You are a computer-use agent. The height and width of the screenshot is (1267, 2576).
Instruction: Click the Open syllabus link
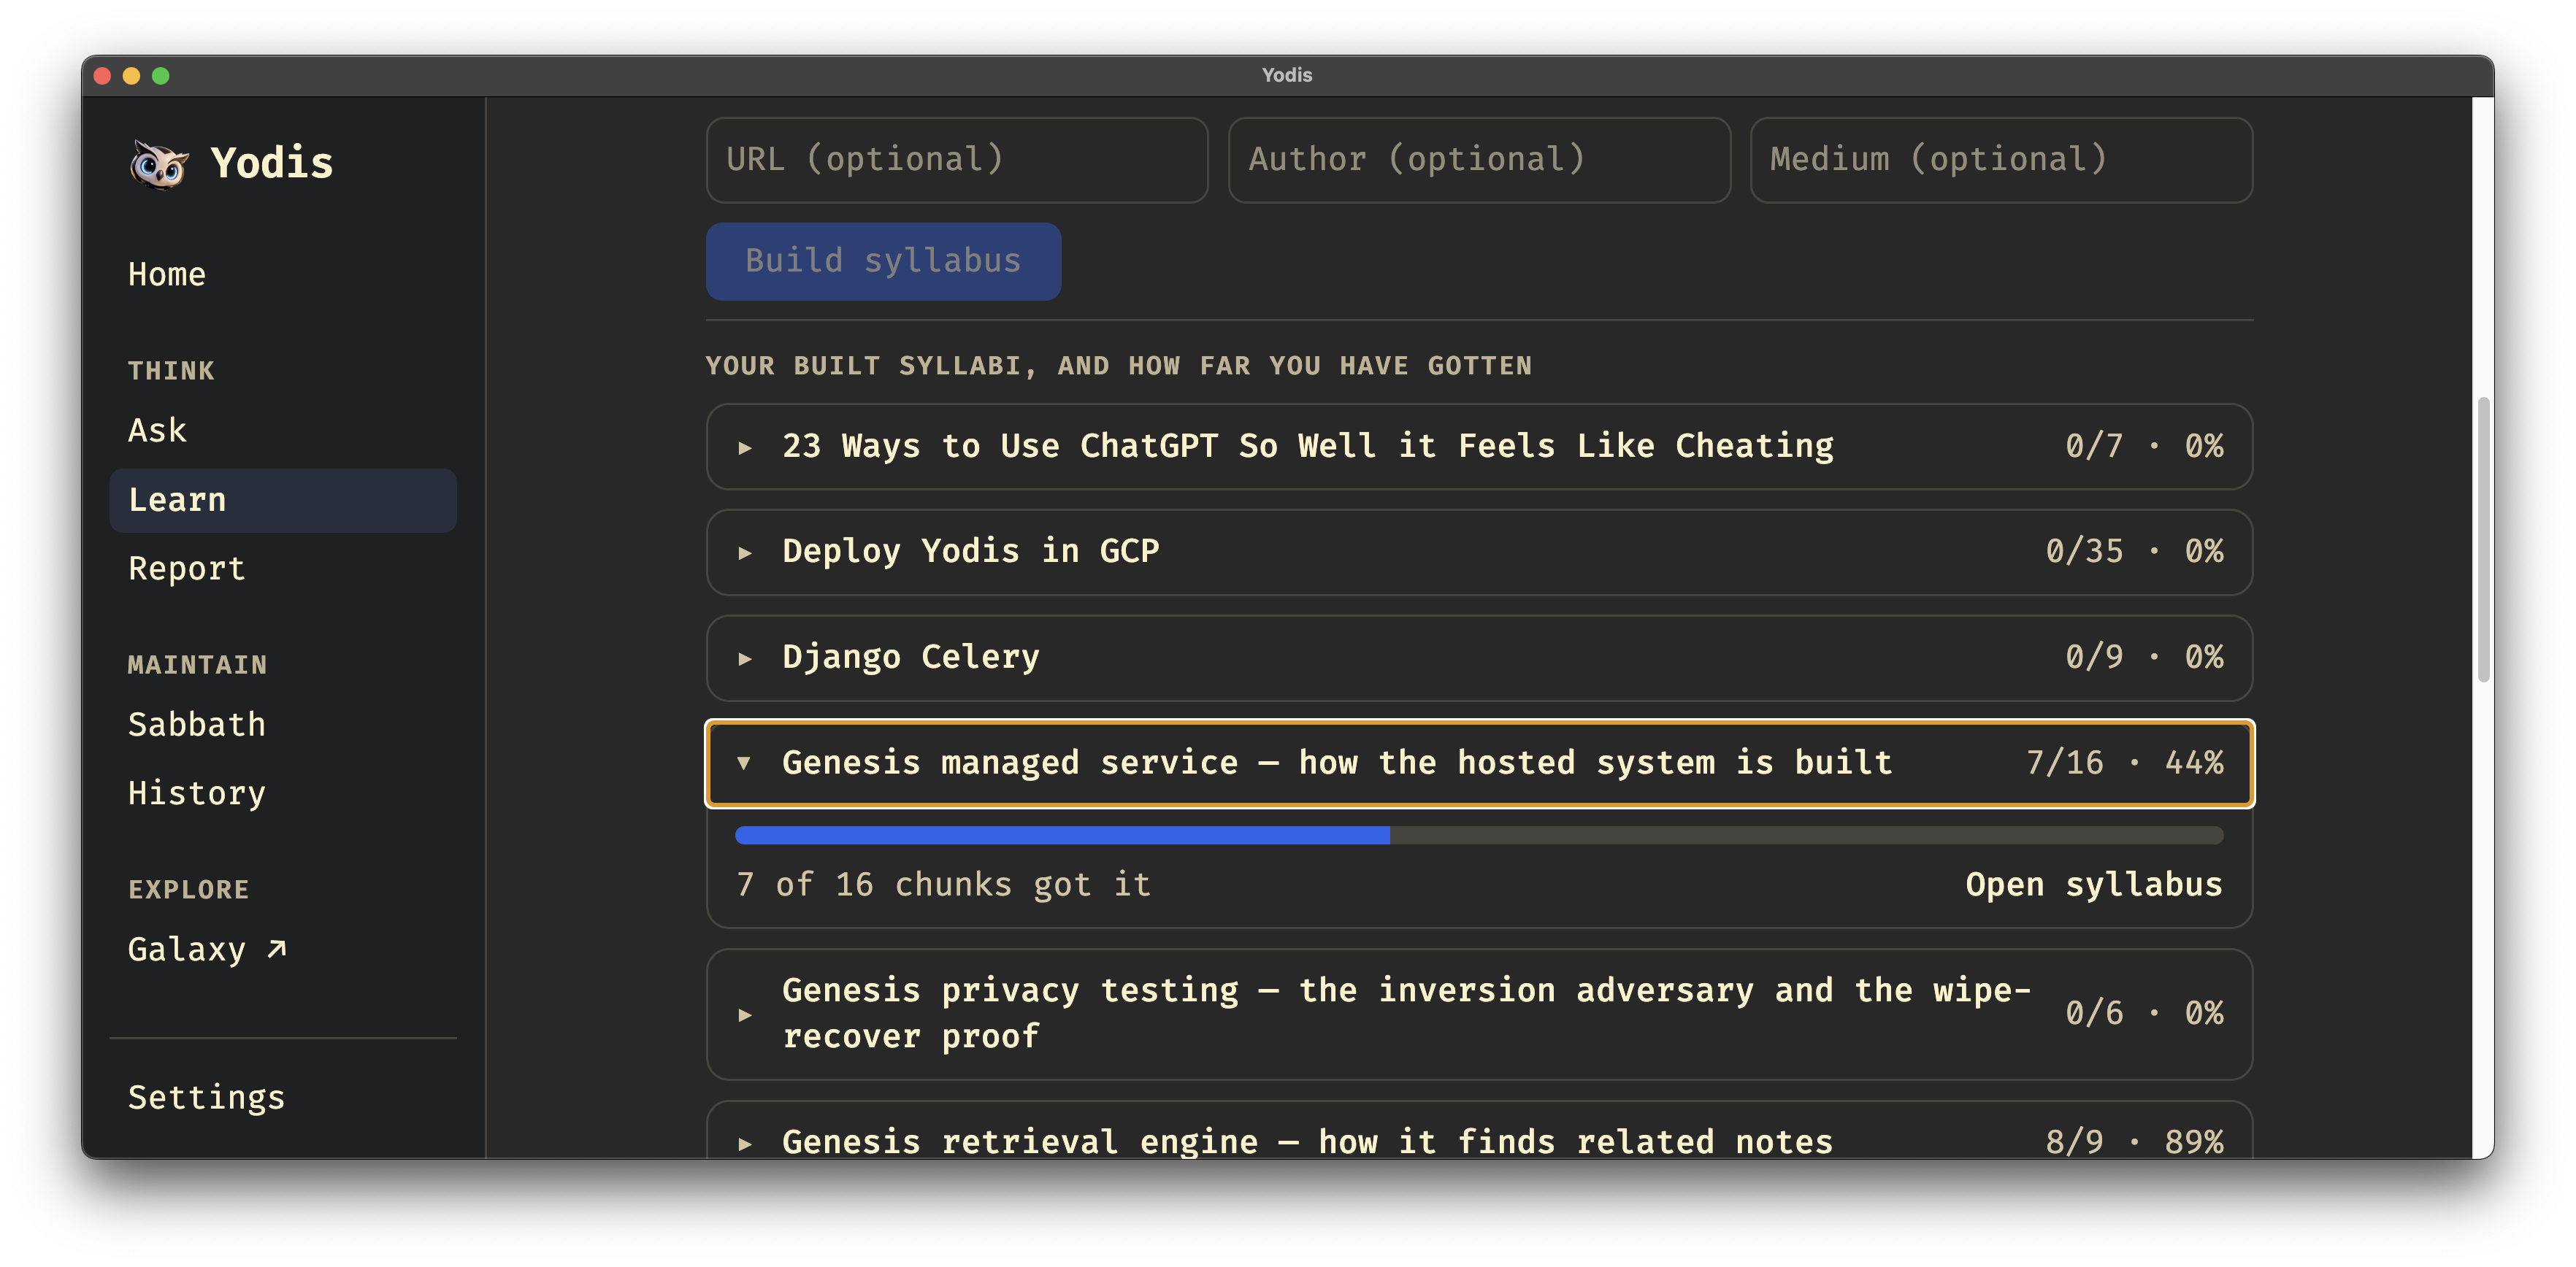(2093, 885)
